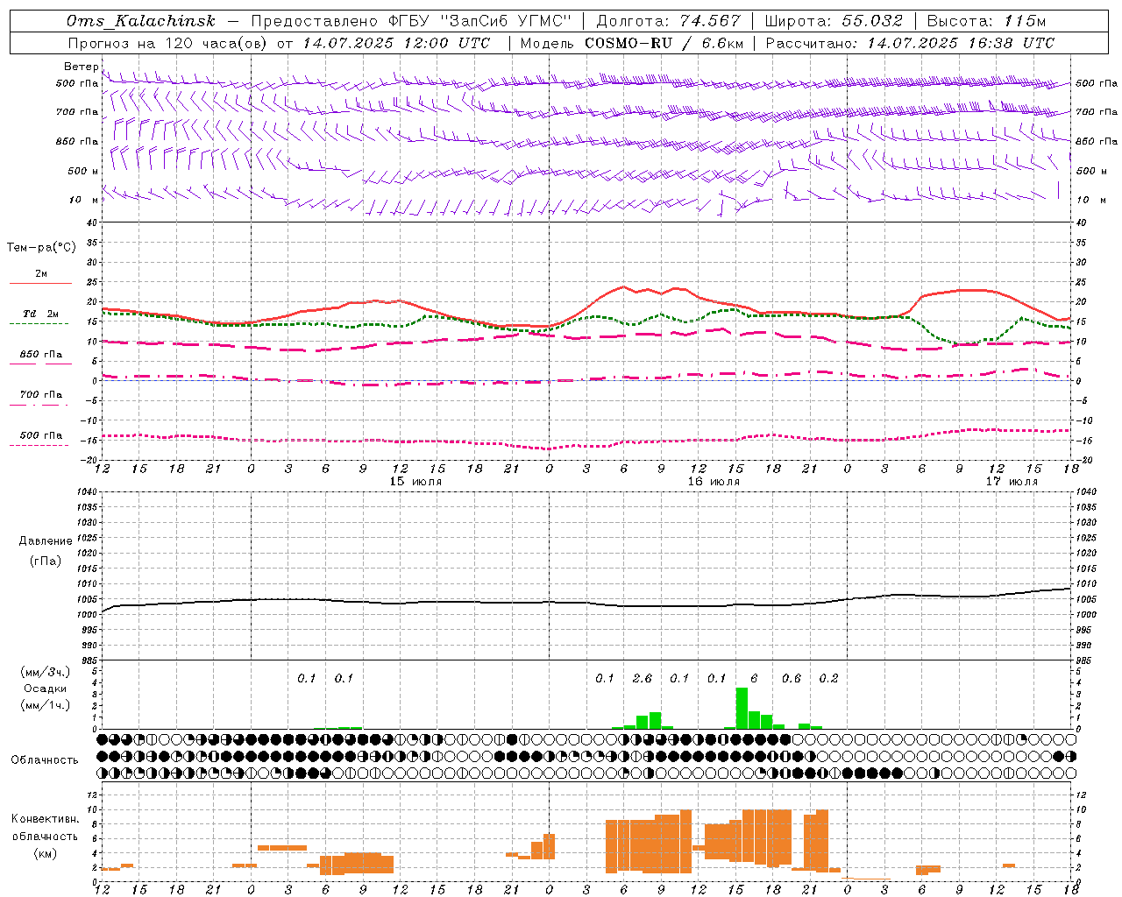Click 'Рассчитано: 14.07.2025 16:38 UTC' timestamp
The image size is (1122, 897).
tap(910, 43)
